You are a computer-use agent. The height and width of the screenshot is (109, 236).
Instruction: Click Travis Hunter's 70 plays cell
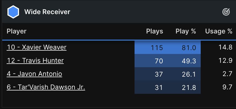[151, 61]
